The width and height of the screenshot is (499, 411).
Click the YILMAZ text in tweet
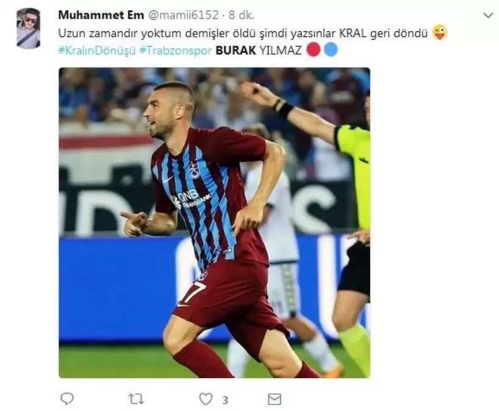click(281, 51)
